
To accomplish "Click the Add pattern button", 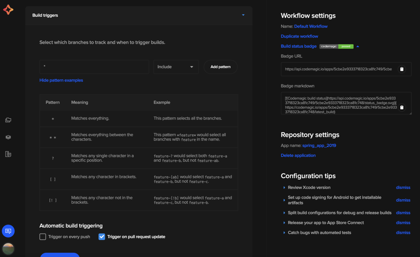I will pyautogui.click(x=220, y=67).
